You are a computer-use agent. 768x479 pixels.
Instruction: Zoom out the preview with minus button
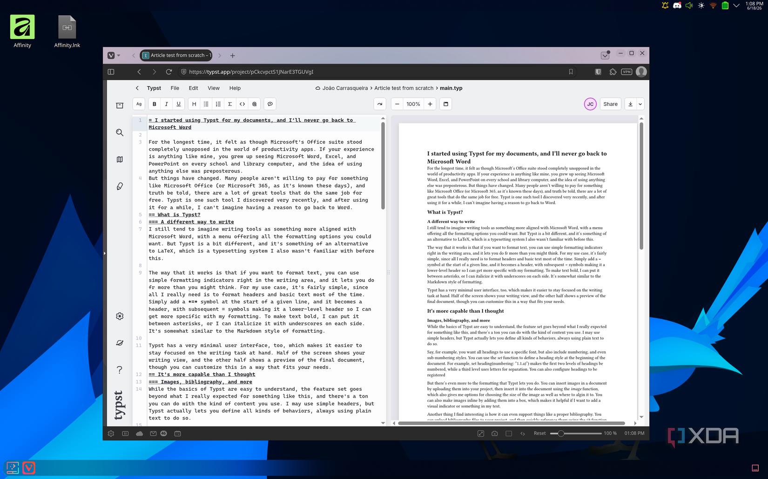coord(397,104)
